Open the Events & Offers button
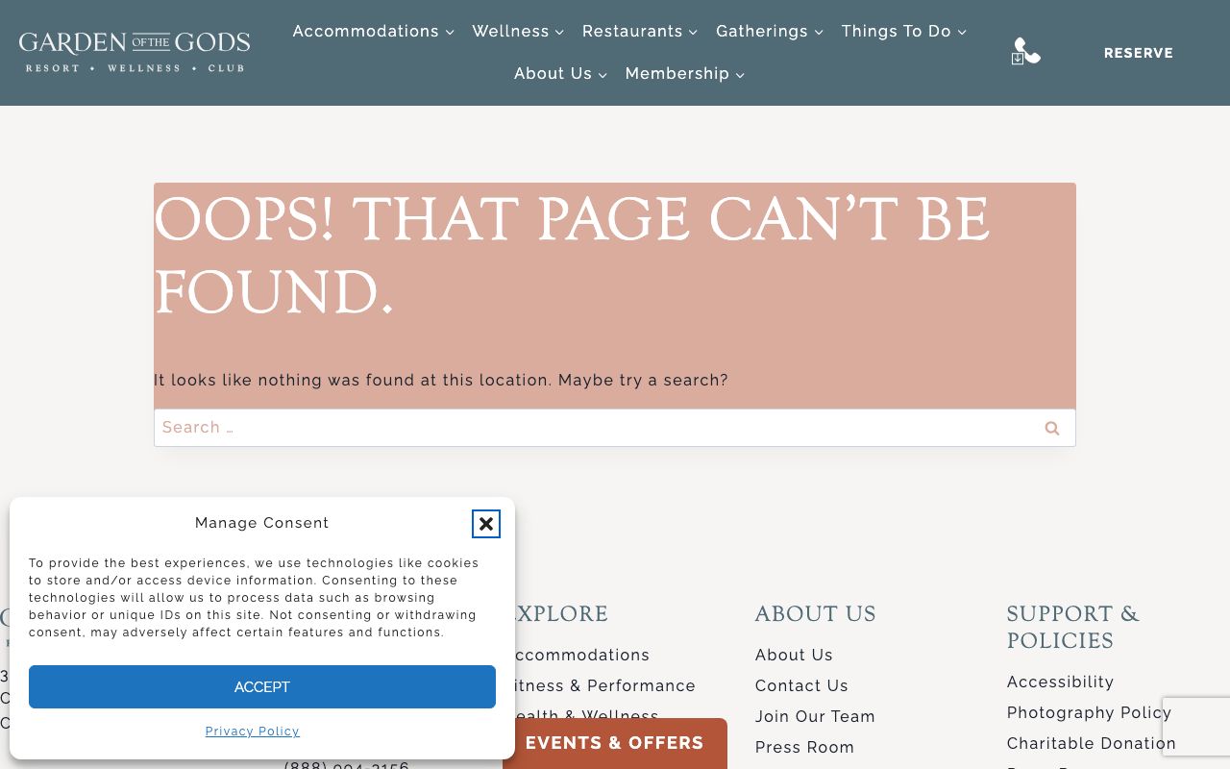The width and height of the screenshot is (1230, 769). click(614, 743)
